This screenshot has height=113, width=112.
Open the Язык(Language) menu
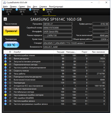pyautogui.click(x=56, y=7)
